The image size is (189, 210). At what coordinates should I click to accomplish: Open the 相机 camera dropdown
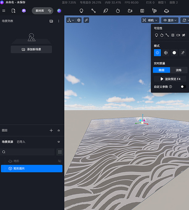pos(150,20)
